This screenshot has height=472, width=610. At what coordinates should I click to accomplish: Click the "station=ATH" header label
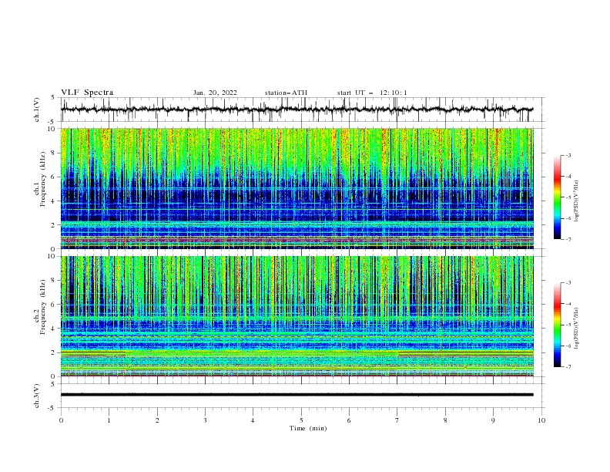tap(286, 93)
